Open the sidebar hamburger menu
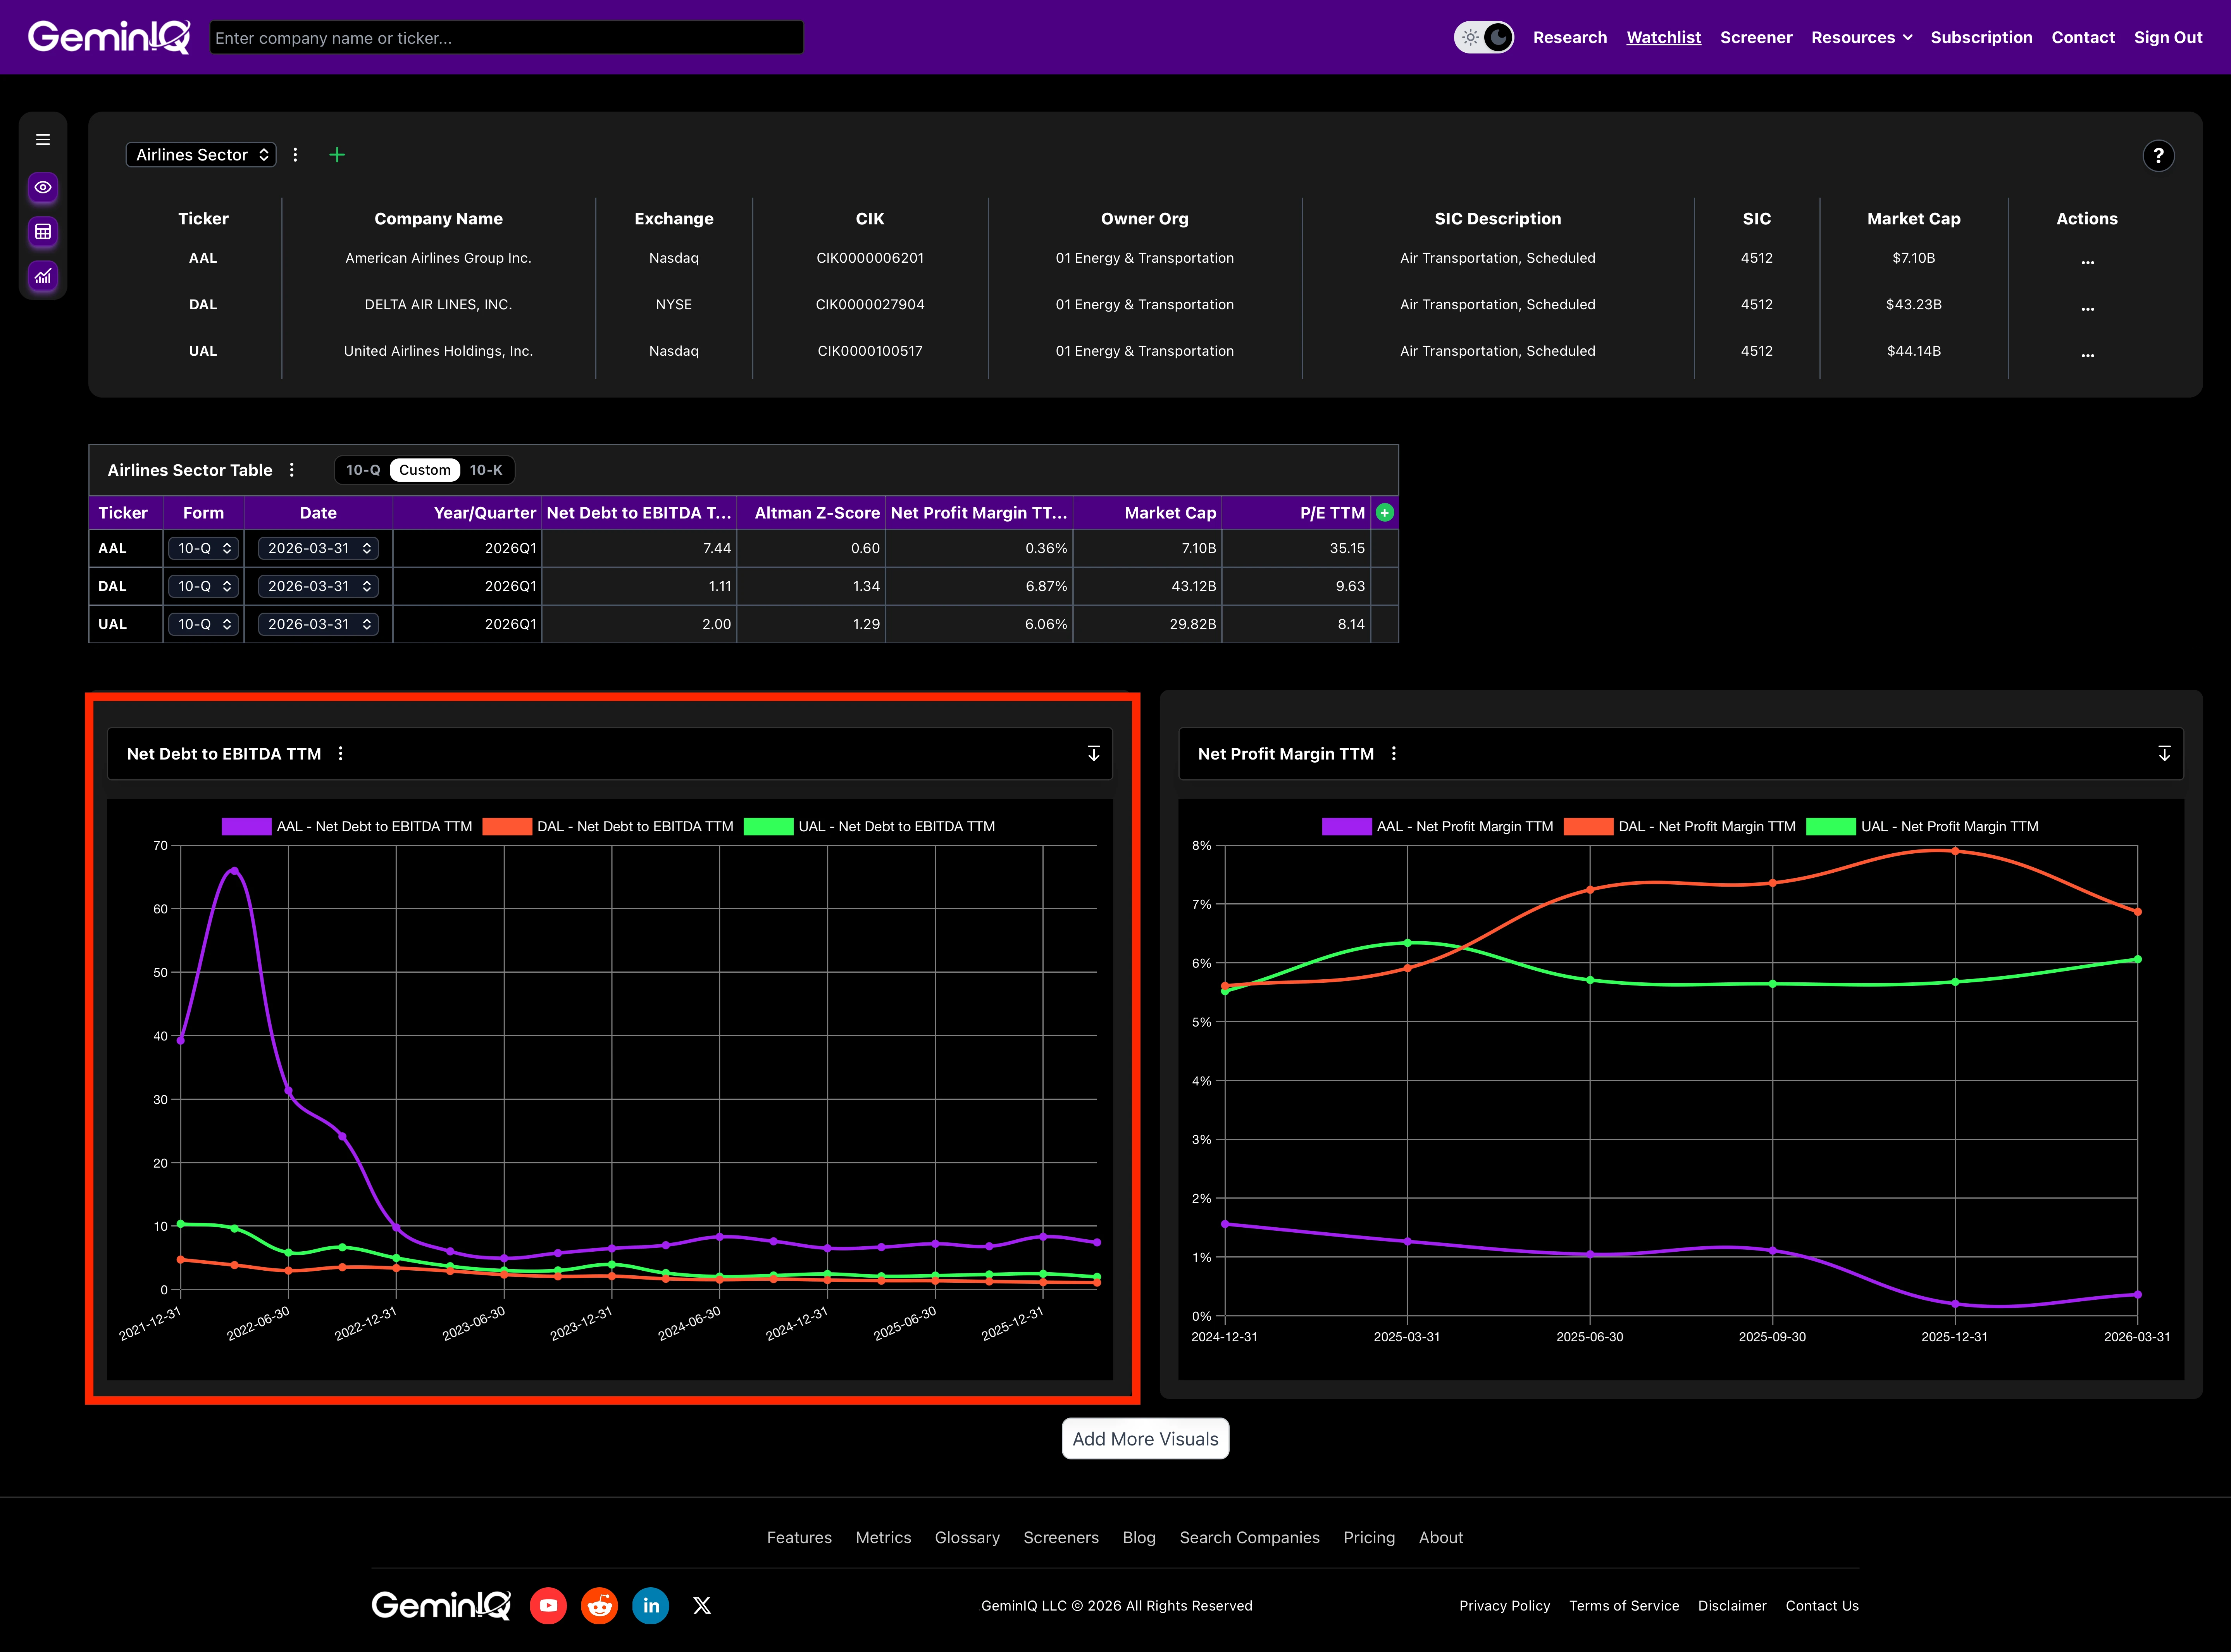Screen dimensions: 2231x1652 tap(43, 140)
